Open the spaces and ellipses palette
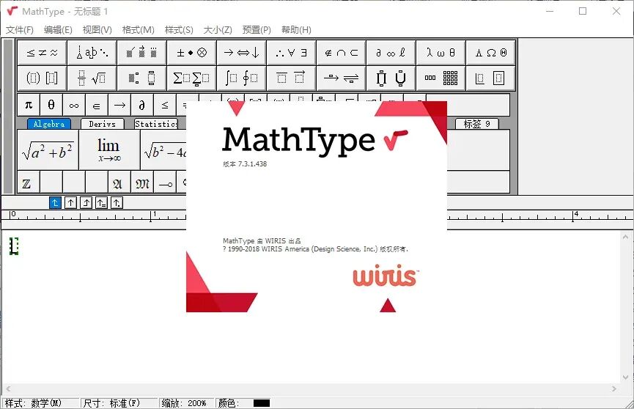This screenshot has width=634, height=409. [92, 53]
